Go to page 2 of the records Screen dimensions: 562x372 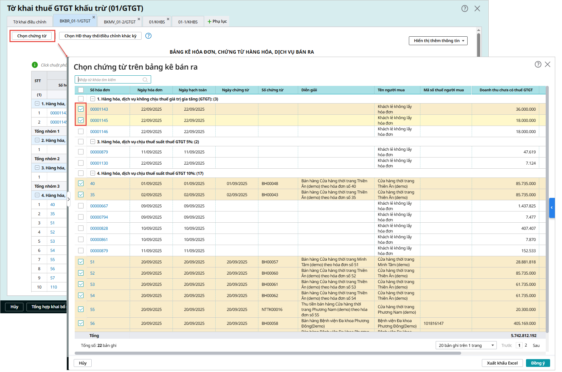(x=526, y=346)
